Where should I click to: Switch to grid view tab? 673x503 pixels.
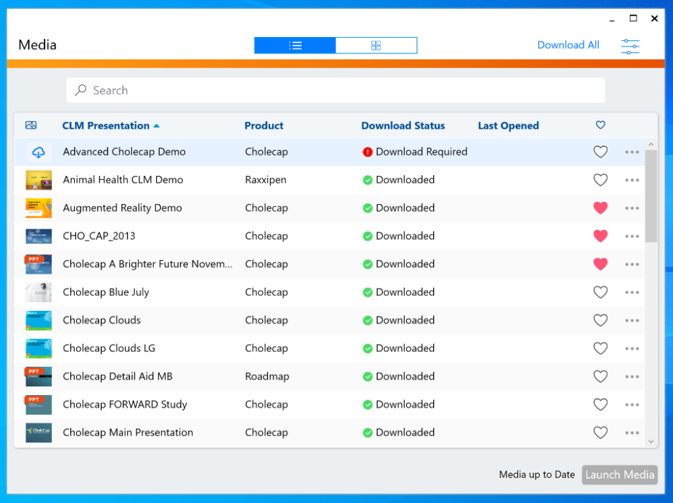coord(376,45)
